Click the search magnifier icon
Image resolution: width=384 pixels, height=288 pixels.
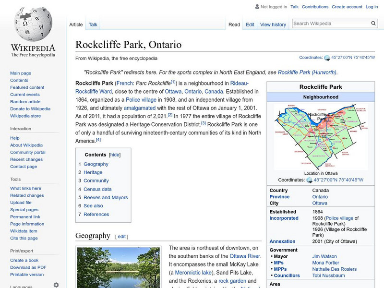pos(373,24)
